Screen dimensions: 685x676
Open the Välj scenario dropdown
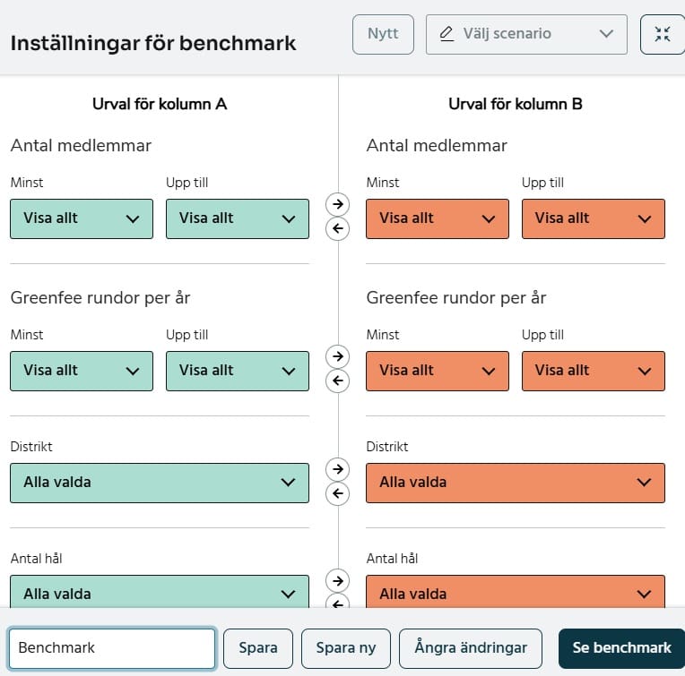click(x=526, y=34)
